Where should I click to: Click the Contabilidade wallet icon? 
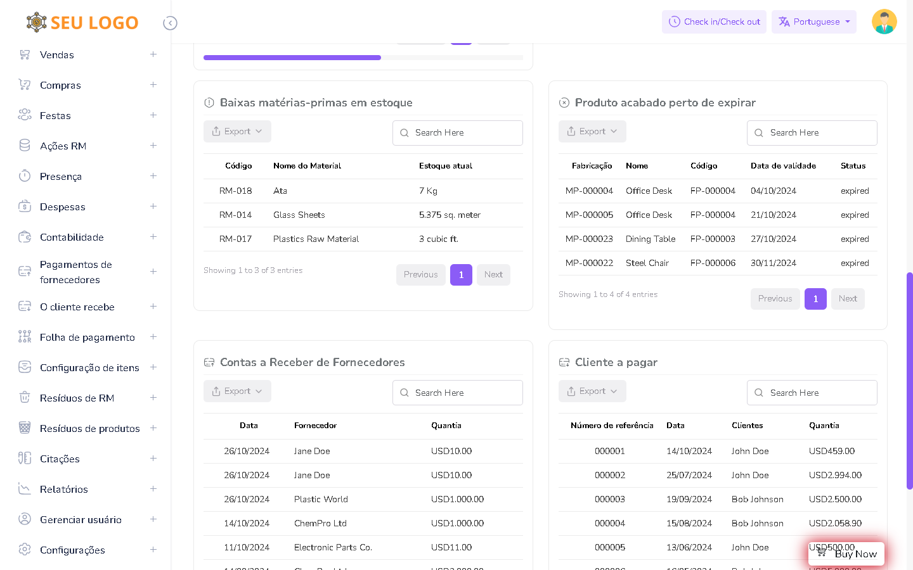click(x=25, y=237)
